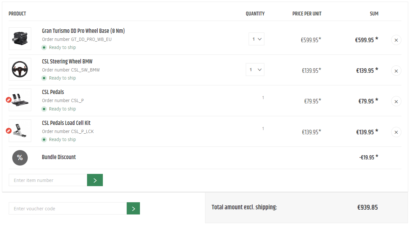The image size is (415, 228).
Task: Remove CSL Steering Wheel BMW from cart
Action: (396, 71)
